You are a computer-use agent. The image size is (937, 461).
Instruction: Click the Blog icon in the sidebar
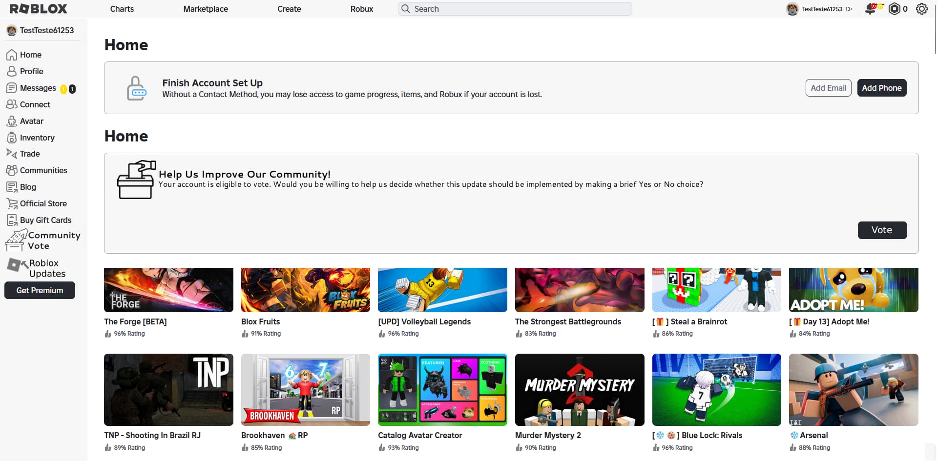coord(12,187)
